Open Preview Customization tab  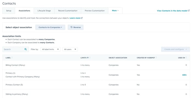click(95, 11)
